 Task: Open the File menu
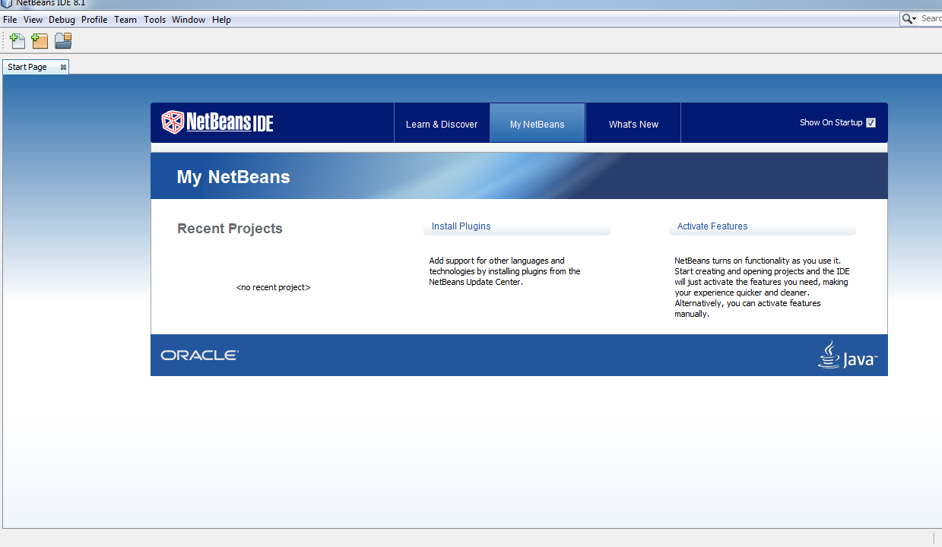10,20
